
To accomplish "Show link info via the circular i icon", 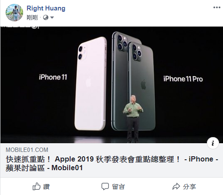I will pos(213,143).
